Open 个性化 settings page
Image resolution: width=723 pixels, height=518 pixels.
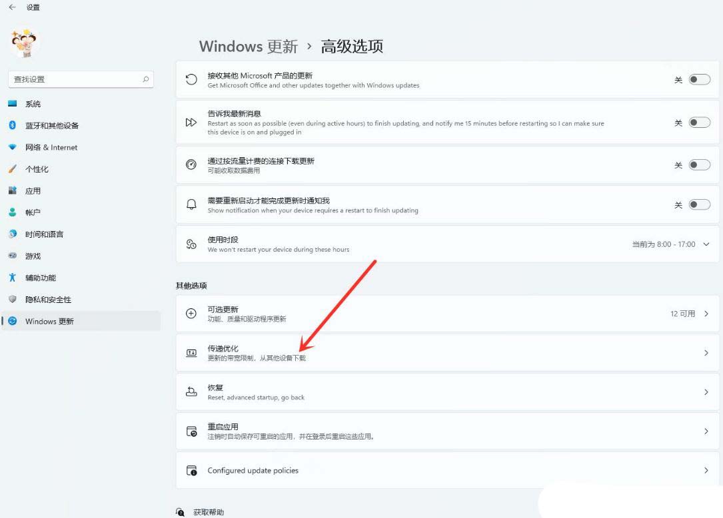point(81,168)
